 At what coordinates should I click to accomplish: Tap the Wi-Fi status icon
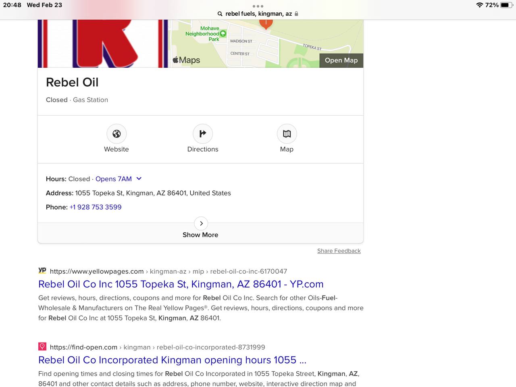point(479,5)
